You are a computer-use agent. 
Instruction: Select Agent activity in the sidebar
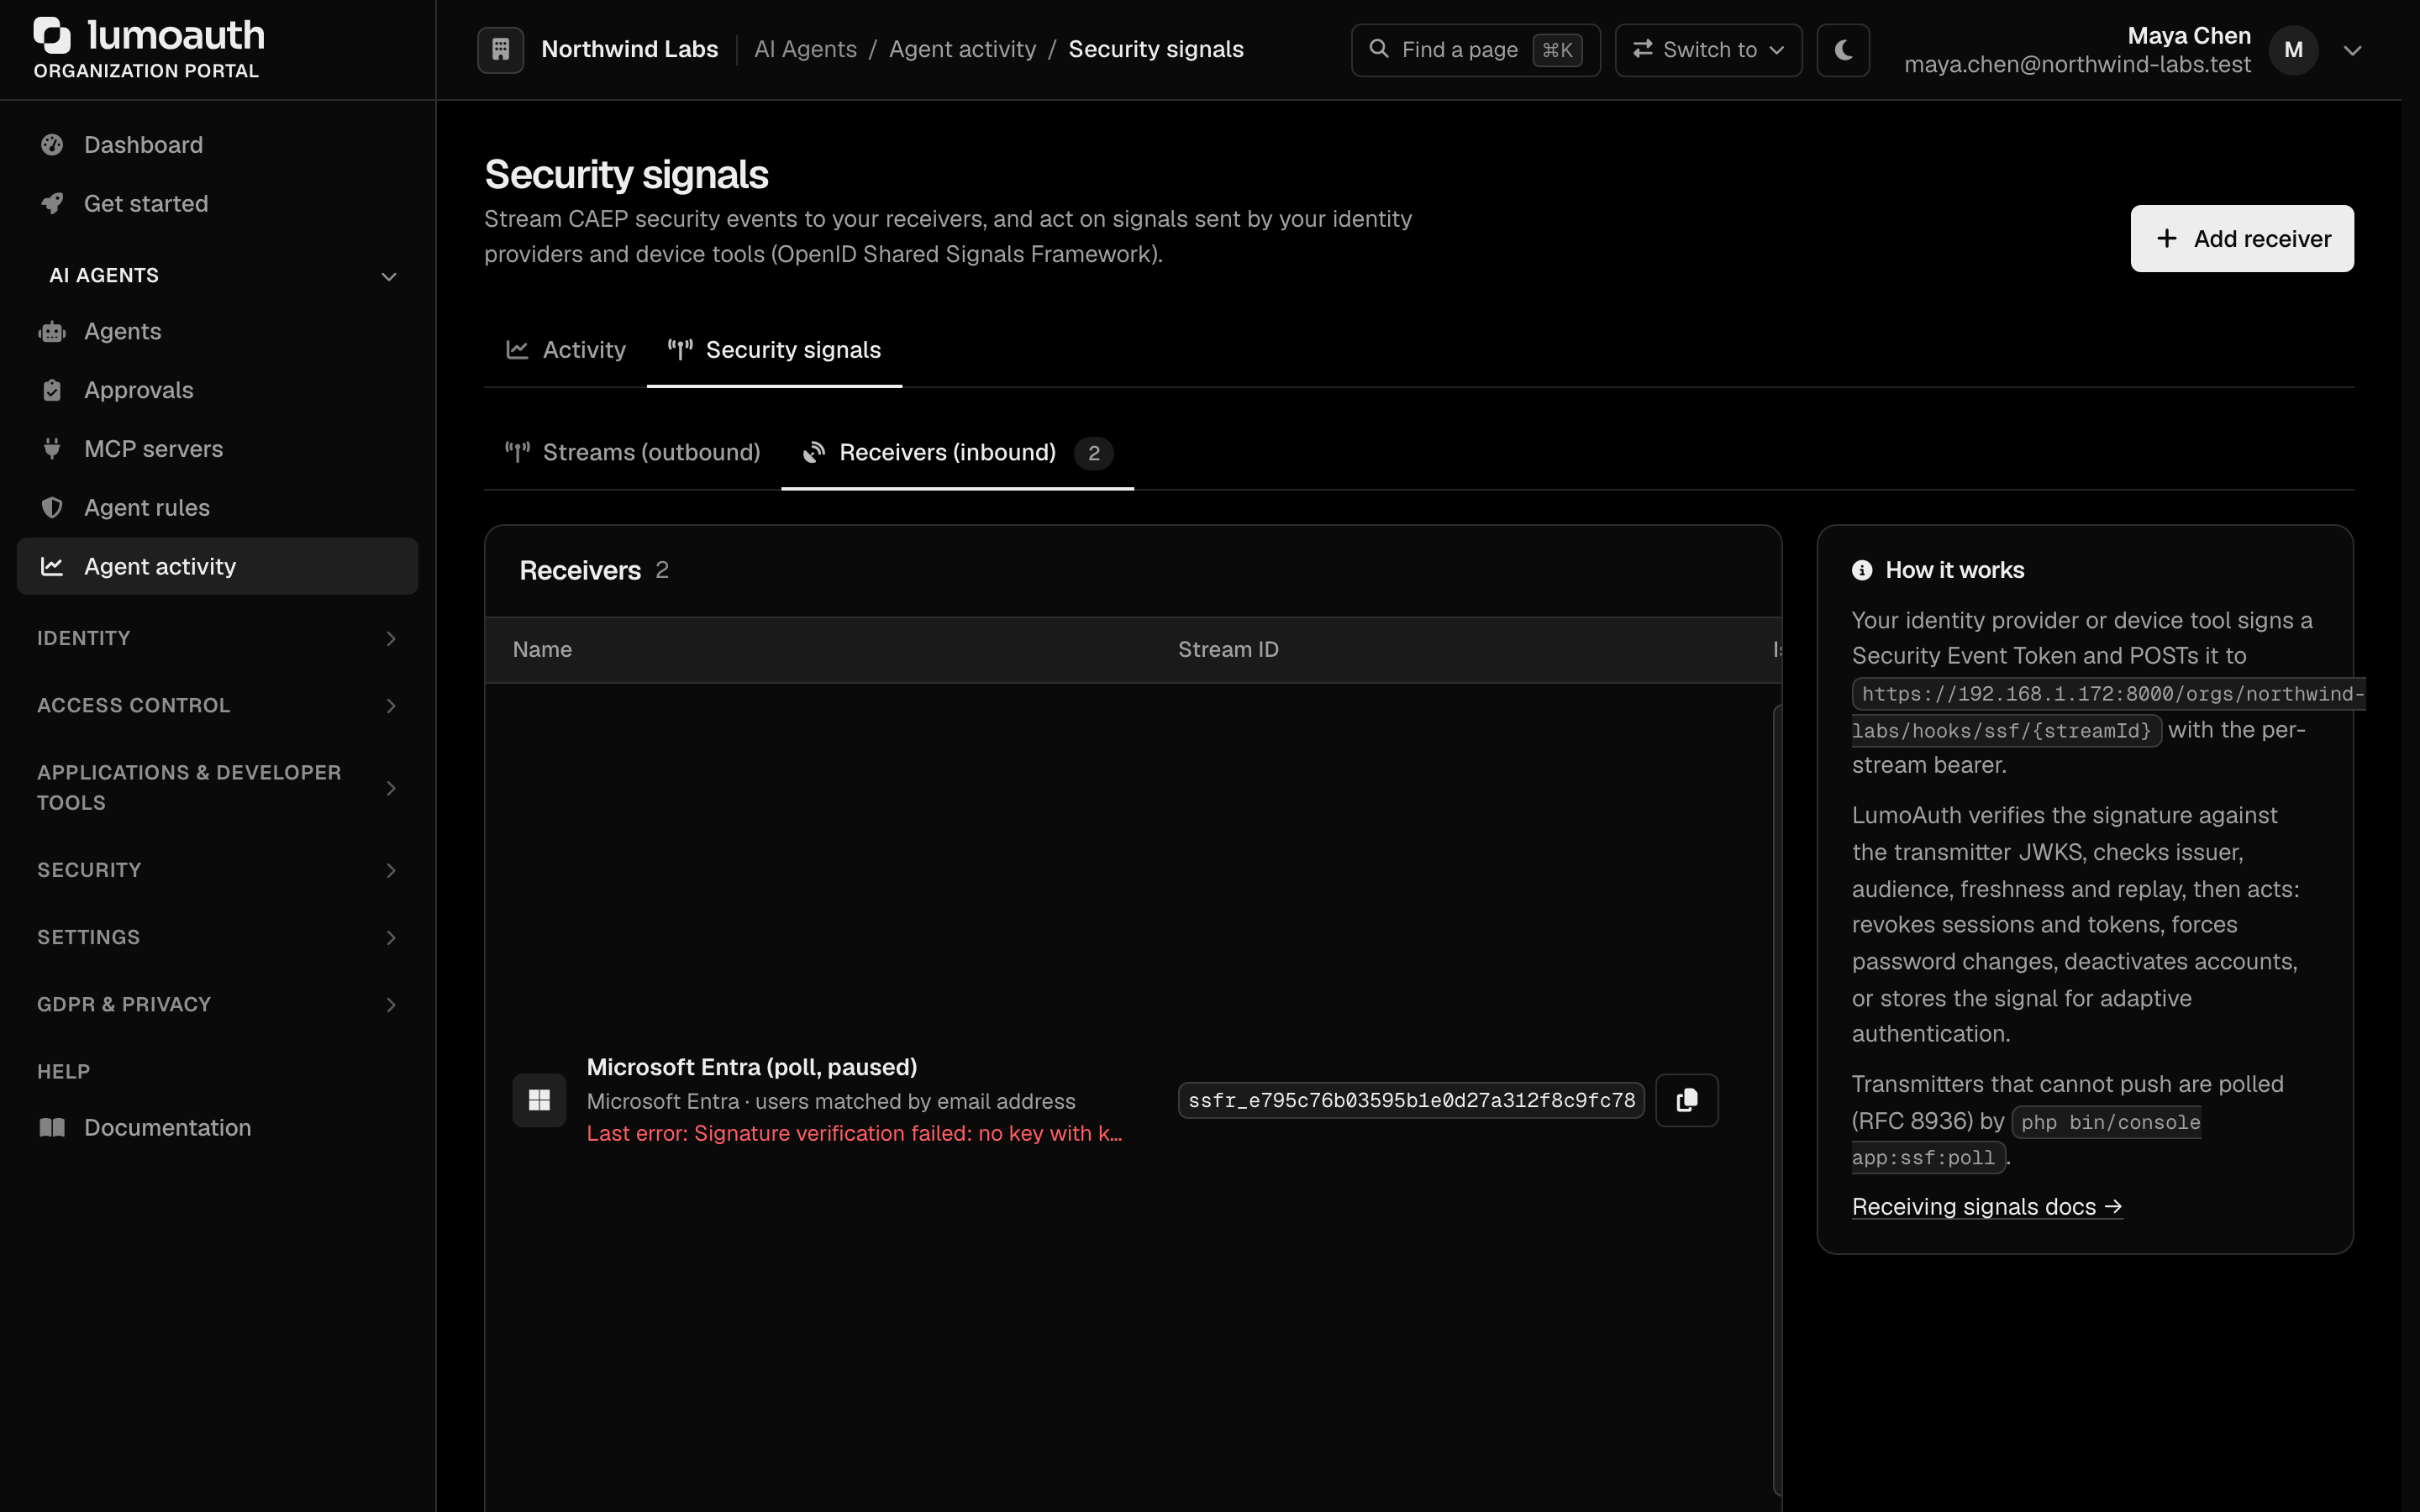(217, 567)
